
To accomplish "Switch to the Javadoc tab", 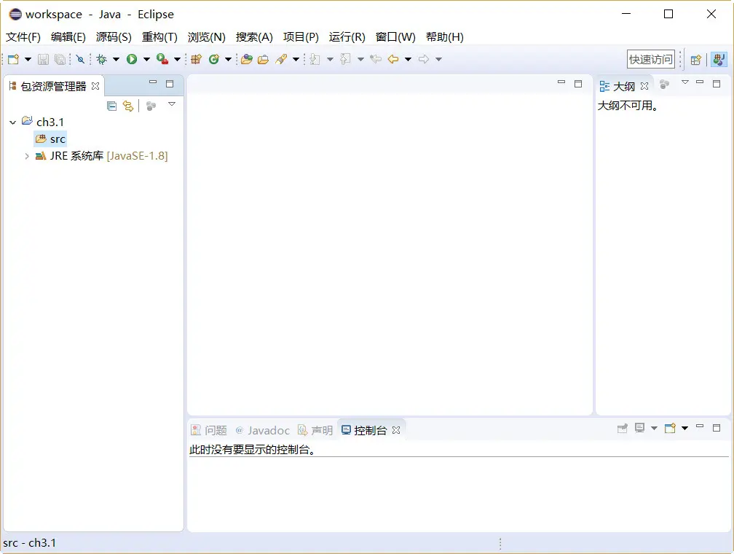I will [x=262, y=430].
